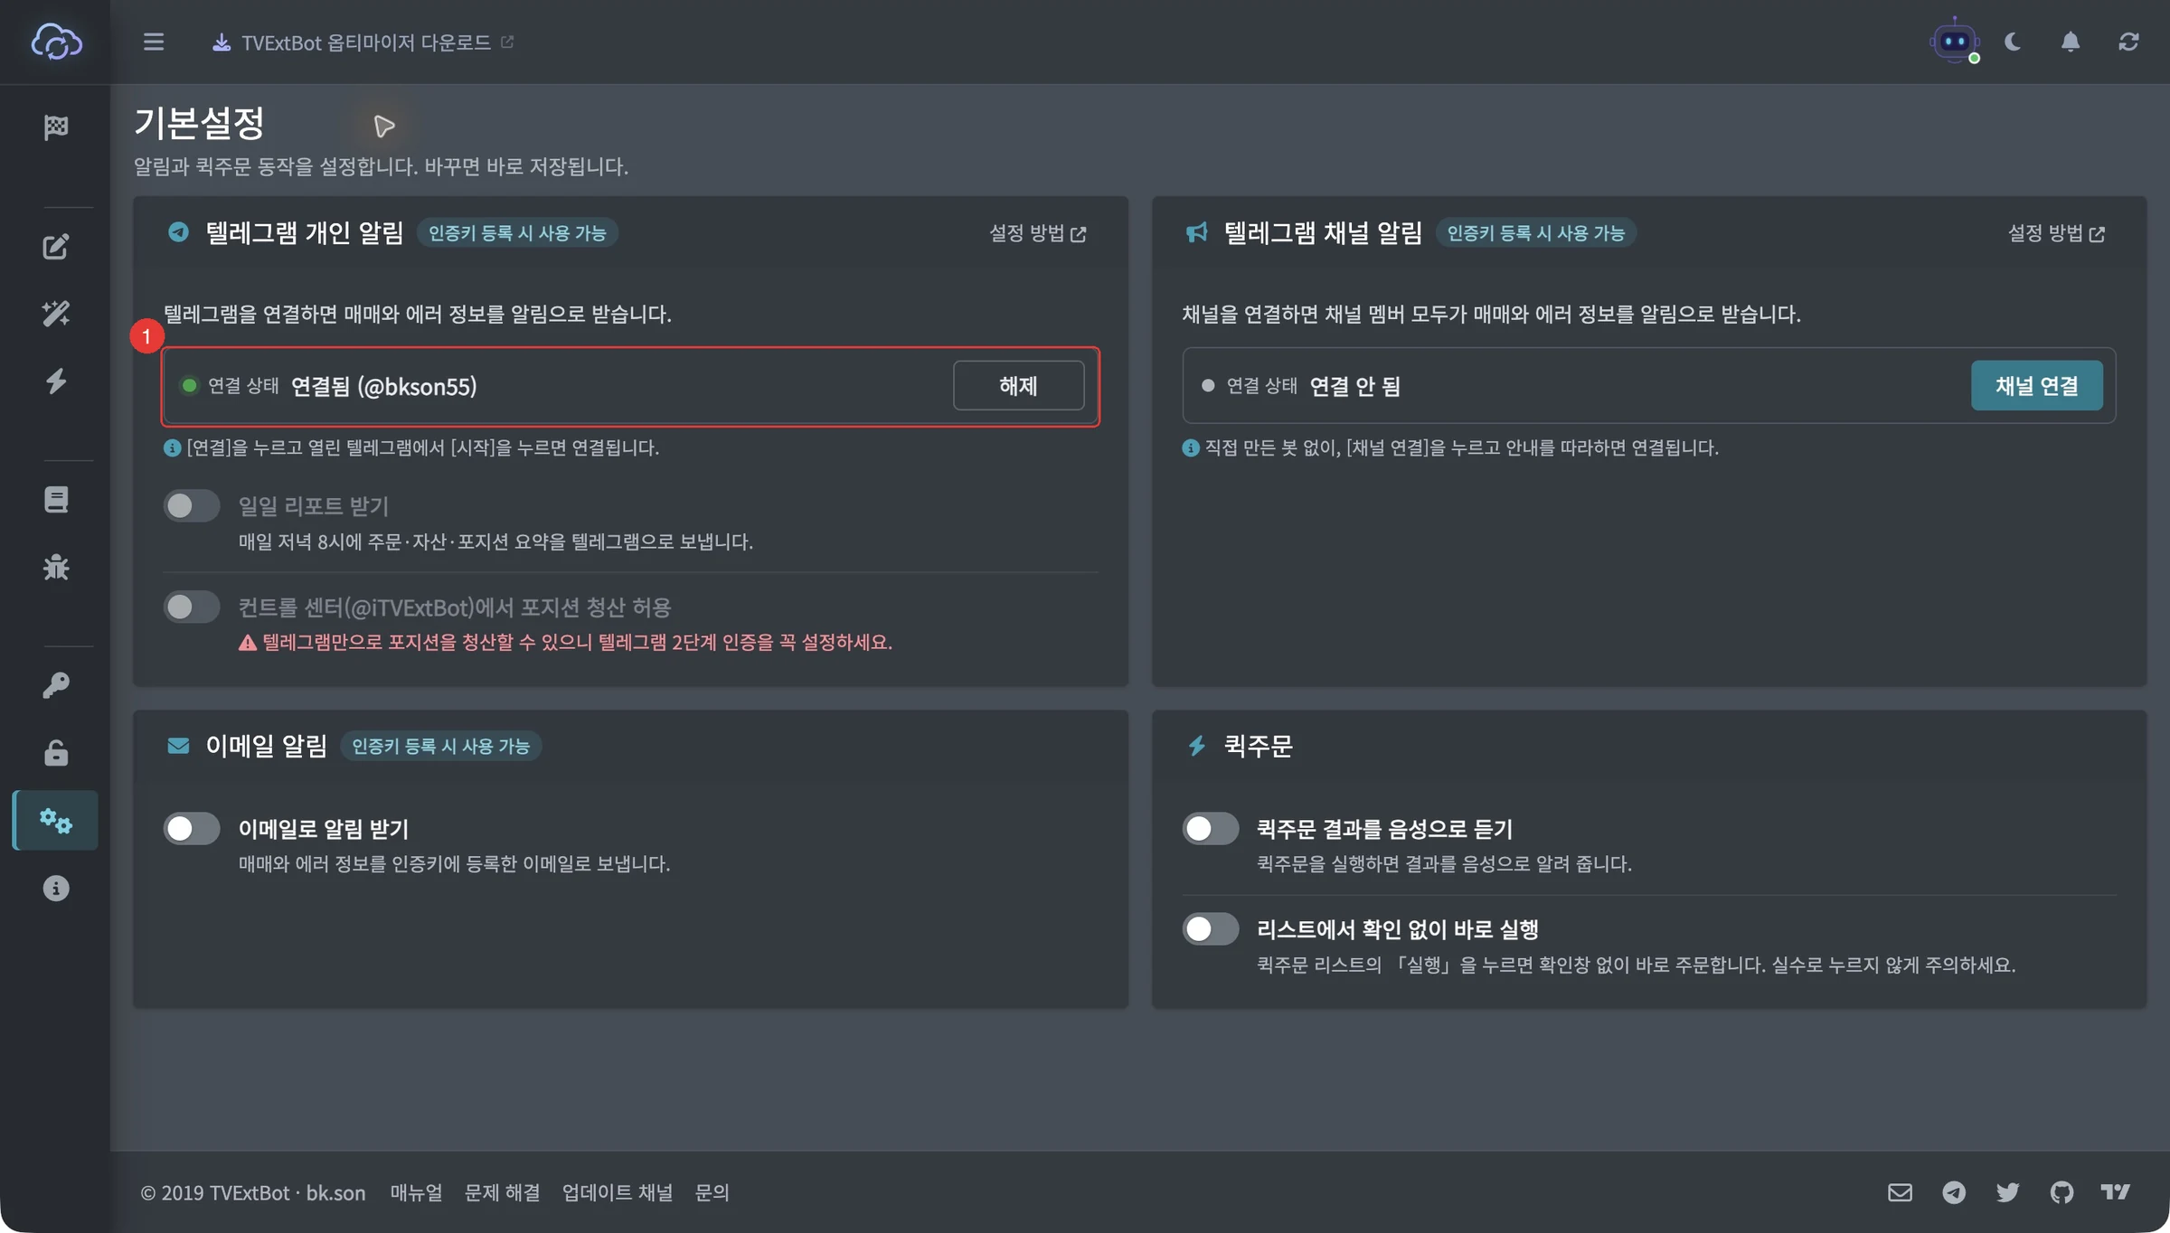Select the gears settings sidebar icon
2170x1233 pixels.
56,820
